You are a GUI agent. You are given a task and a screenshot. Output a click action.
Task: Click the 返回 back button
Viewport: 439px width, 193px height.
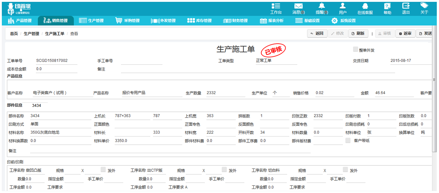[317, 34]
